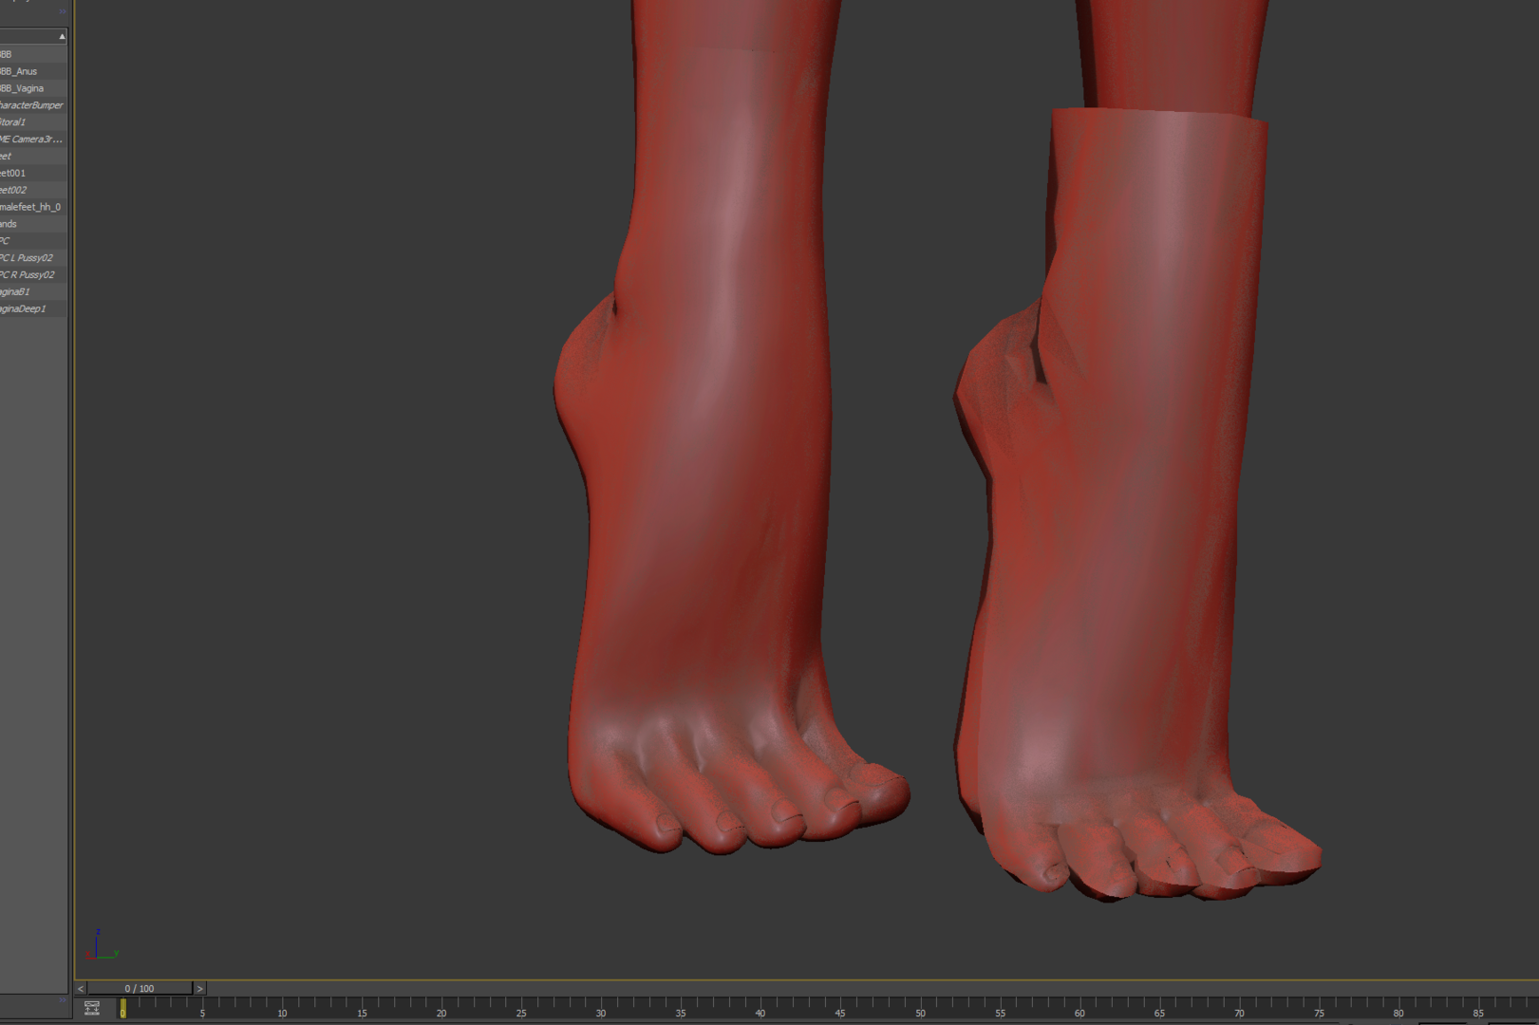This screenshot has height=1025, width=1539.
Task: Step to the previous frame with the < arrow
Action: pyautogui.click(x=81, y=988)
